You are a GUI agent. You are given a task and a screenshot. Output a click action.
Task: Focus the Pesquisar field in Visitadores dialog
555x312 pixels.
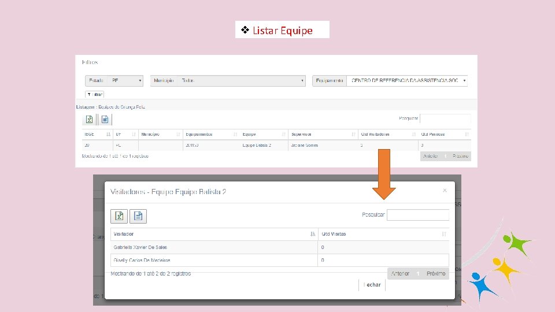pos(418,215)
